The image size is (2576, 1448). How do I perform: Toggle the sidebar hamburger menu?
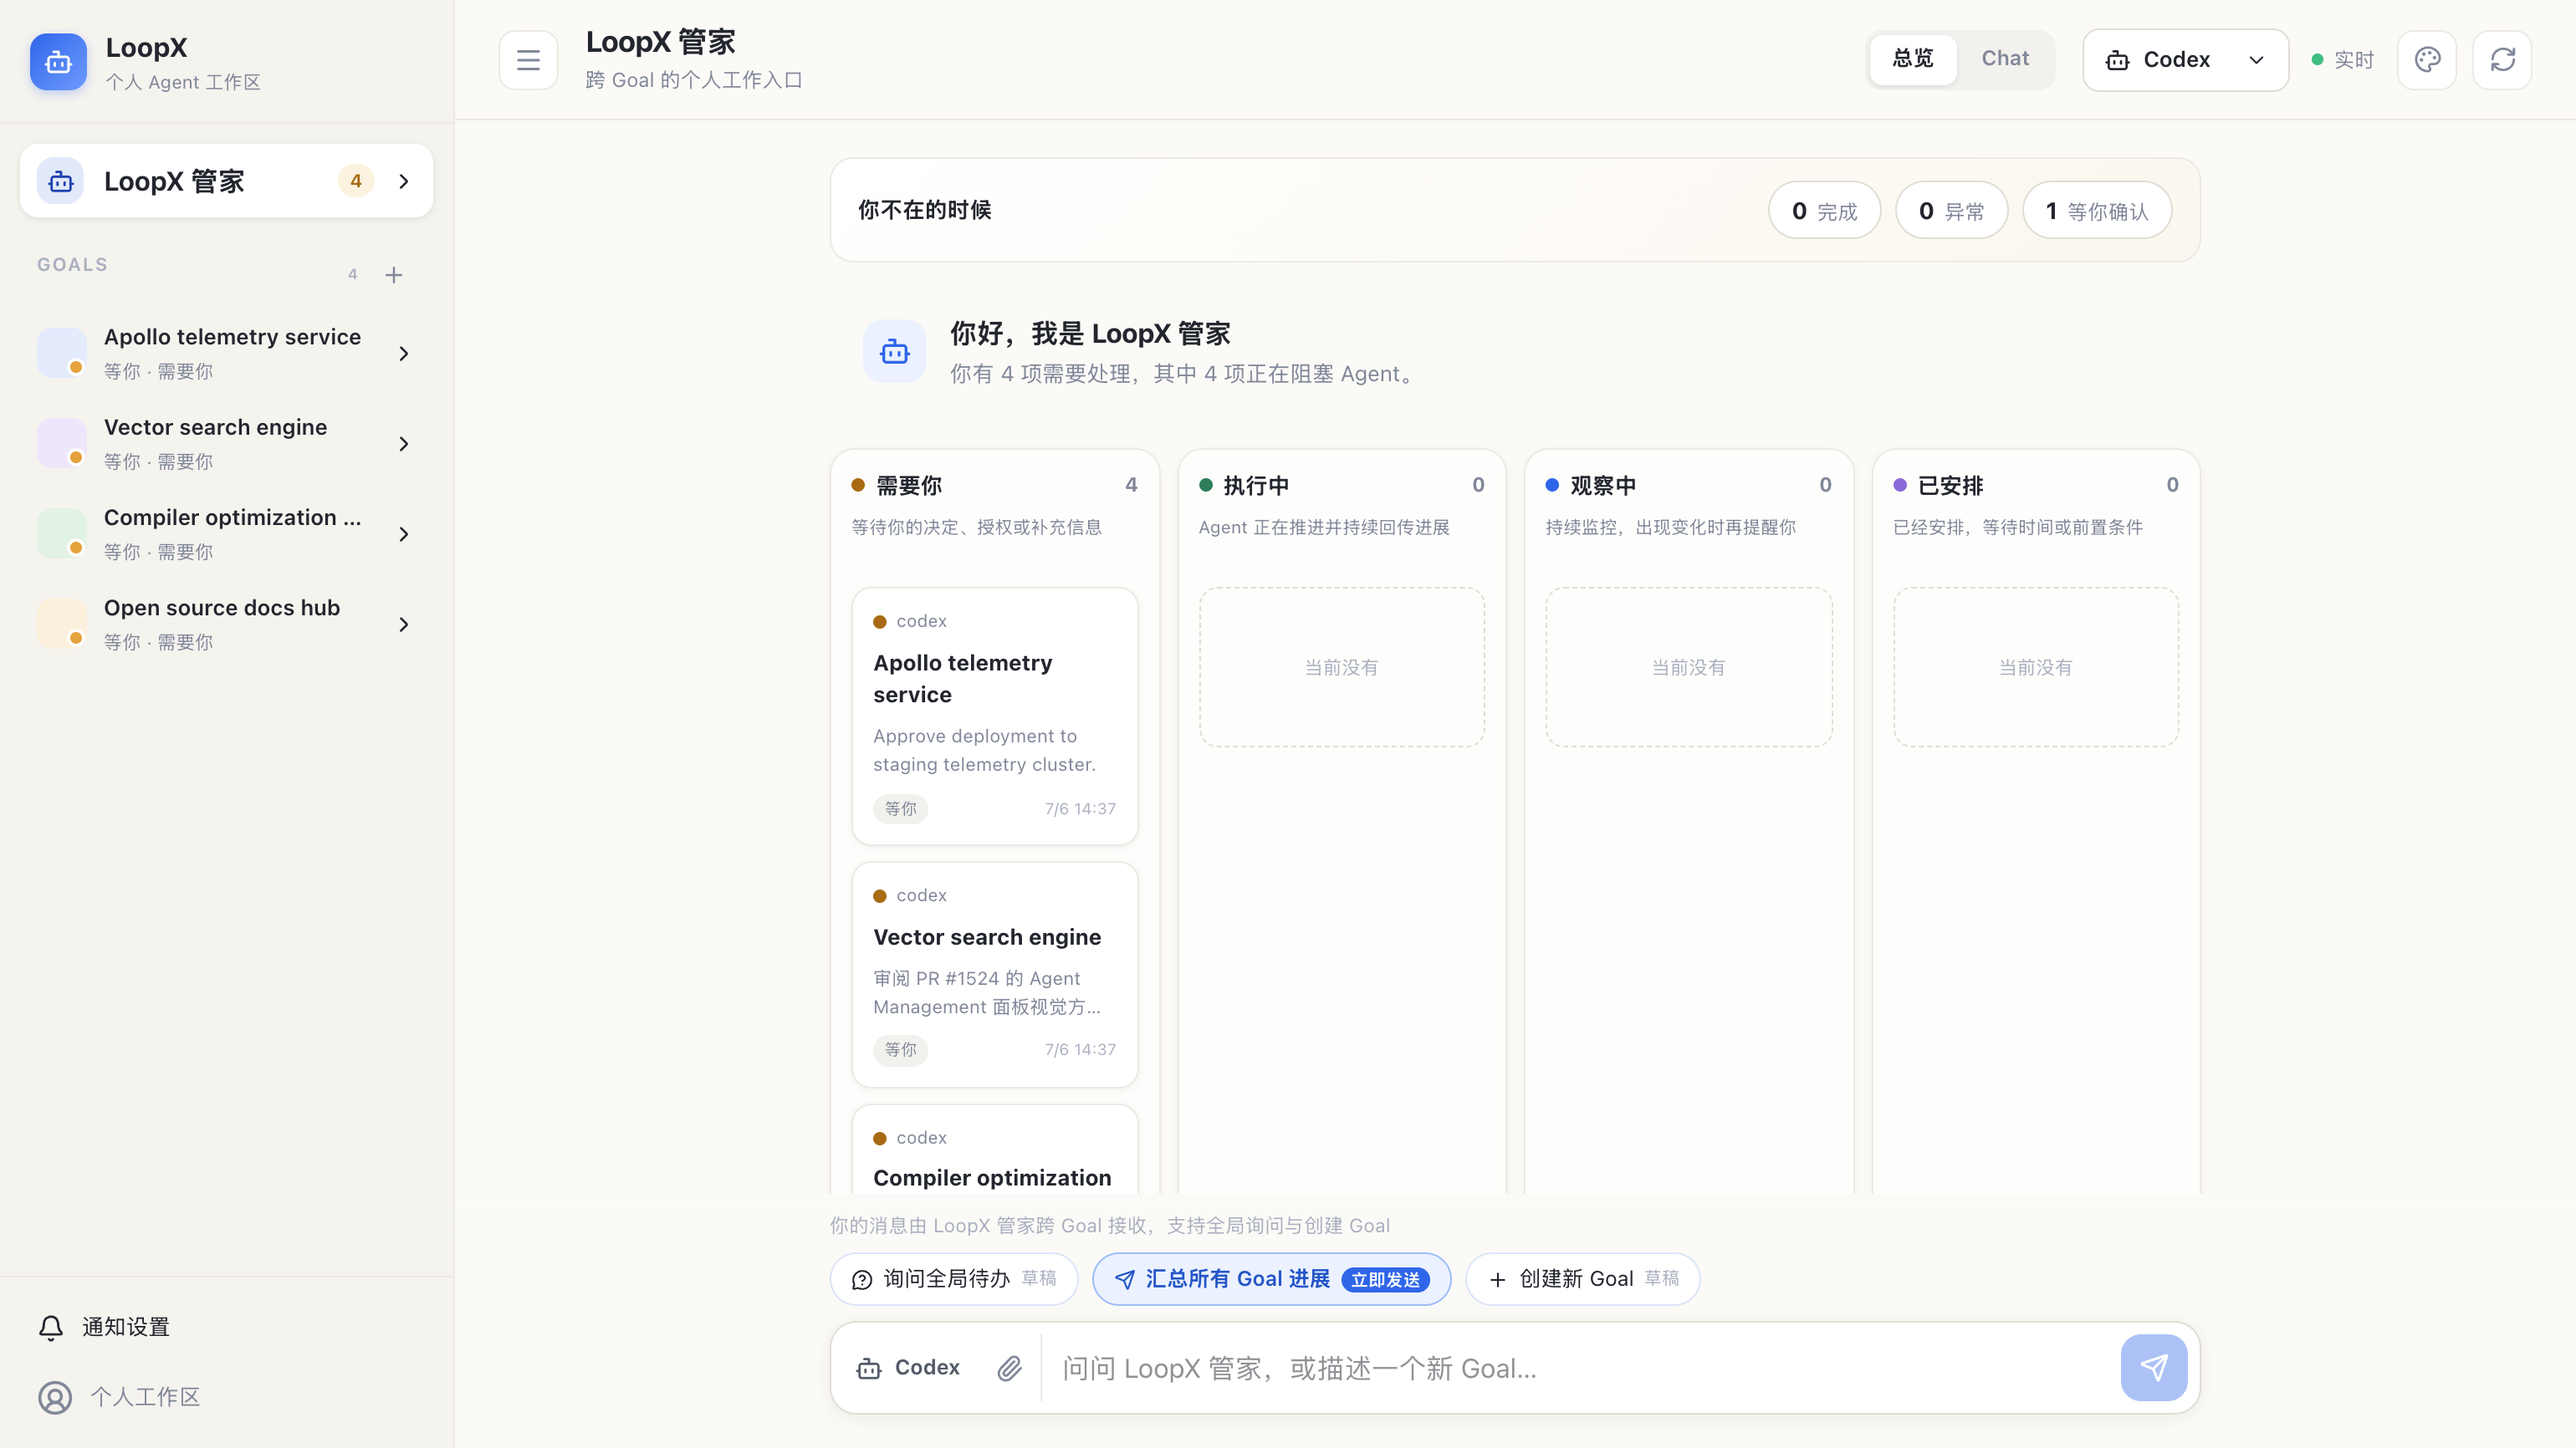528,60
